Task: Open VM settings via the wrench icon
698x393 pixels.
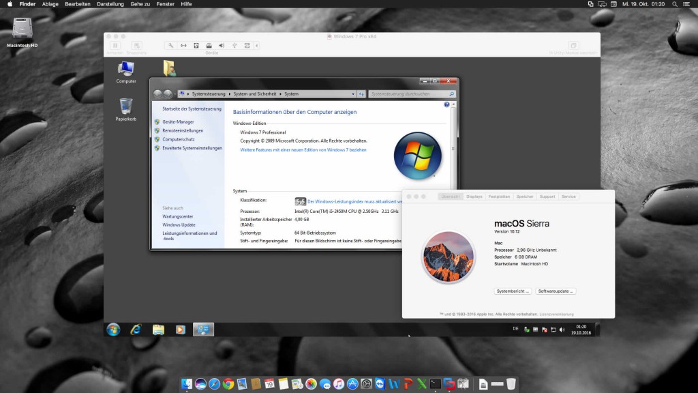Action: click(x=170, y=46)
